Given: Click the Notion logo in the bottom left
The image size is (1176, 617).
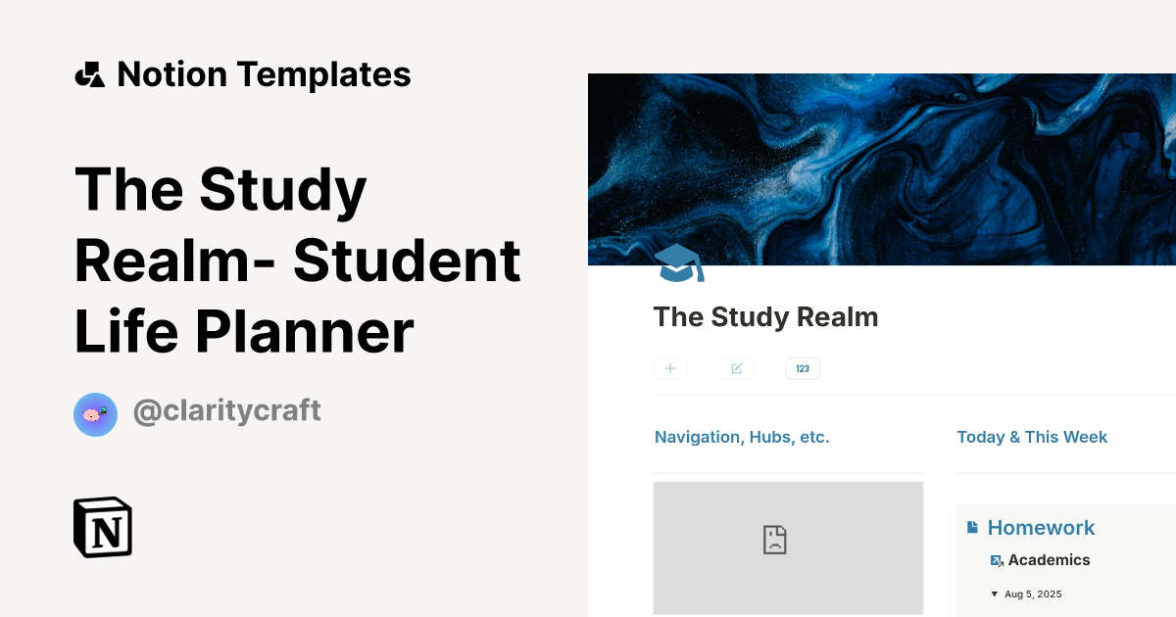Looking at the screenshot, I should pyautogui.click(x=103, y=527).
